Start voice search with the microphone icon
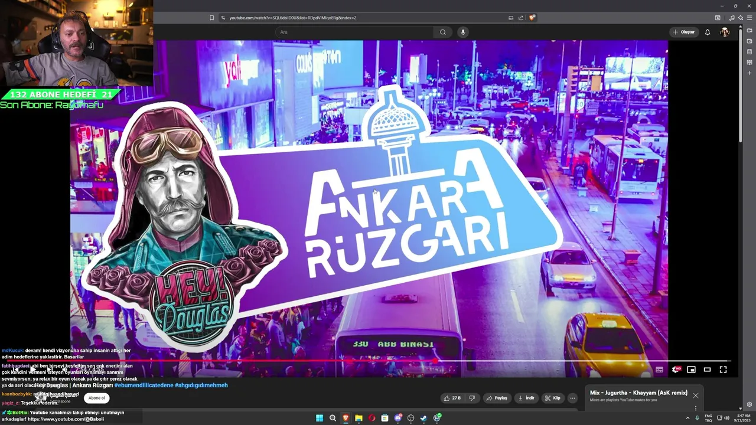 463,32
